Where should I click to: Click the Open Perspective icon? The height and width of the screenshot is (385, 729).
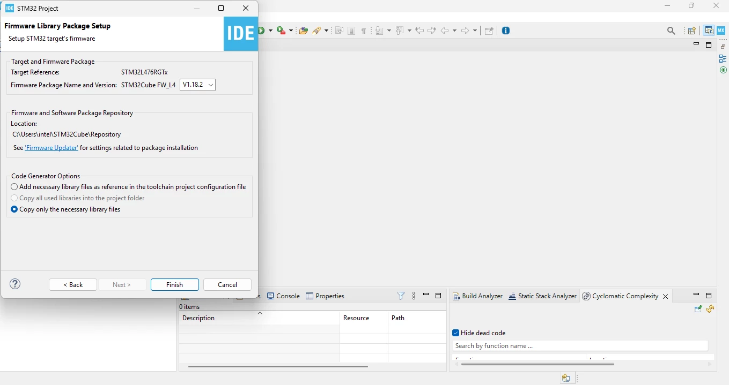coord(692,31)
